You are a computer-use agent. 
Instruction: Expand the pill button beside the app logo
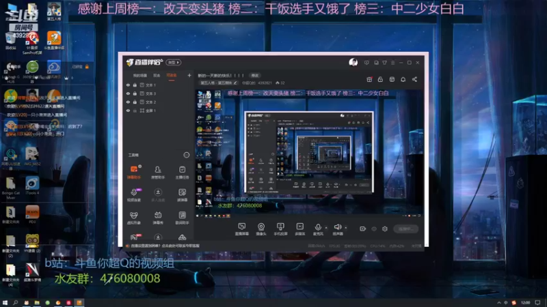click(174, 62)
